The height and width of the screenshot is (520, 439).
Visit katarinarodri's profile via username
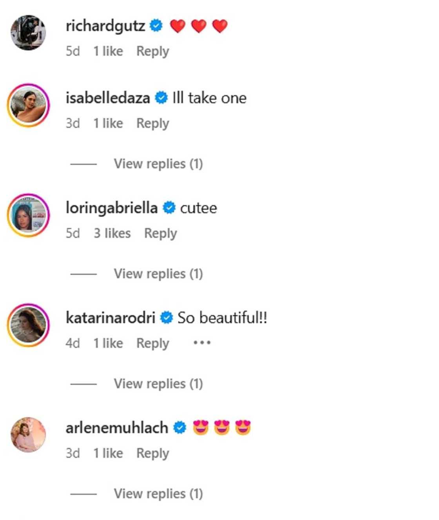coord(110,318)
